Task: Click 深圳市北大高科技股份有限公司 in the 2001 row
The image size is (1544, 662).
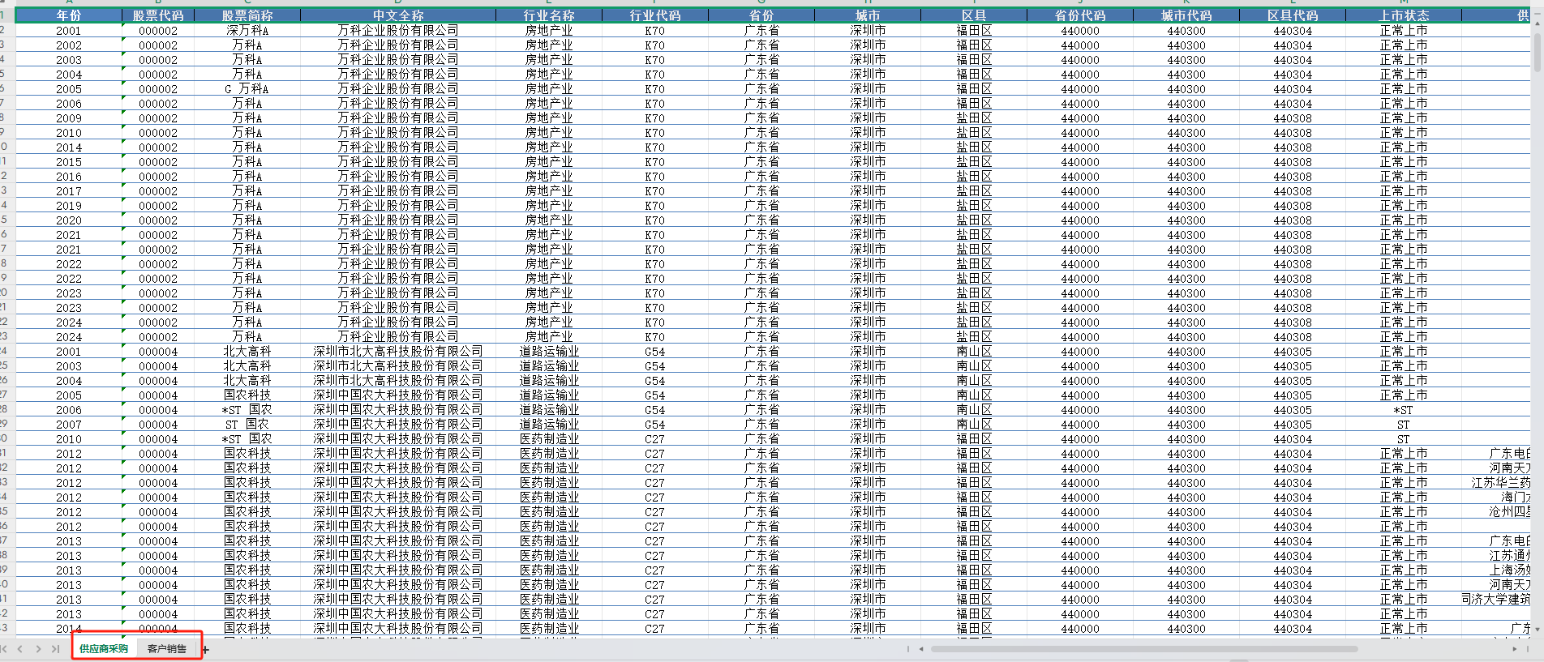Action: click(398, 352)
